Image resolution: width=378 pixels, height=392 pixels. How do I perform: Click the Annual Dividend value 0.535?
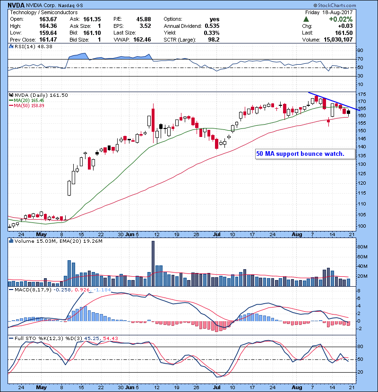click(212, 26)
